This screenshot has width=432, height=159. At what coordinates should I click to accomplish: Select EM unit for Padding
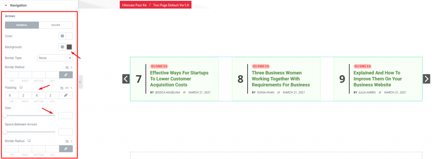point(66,88)
